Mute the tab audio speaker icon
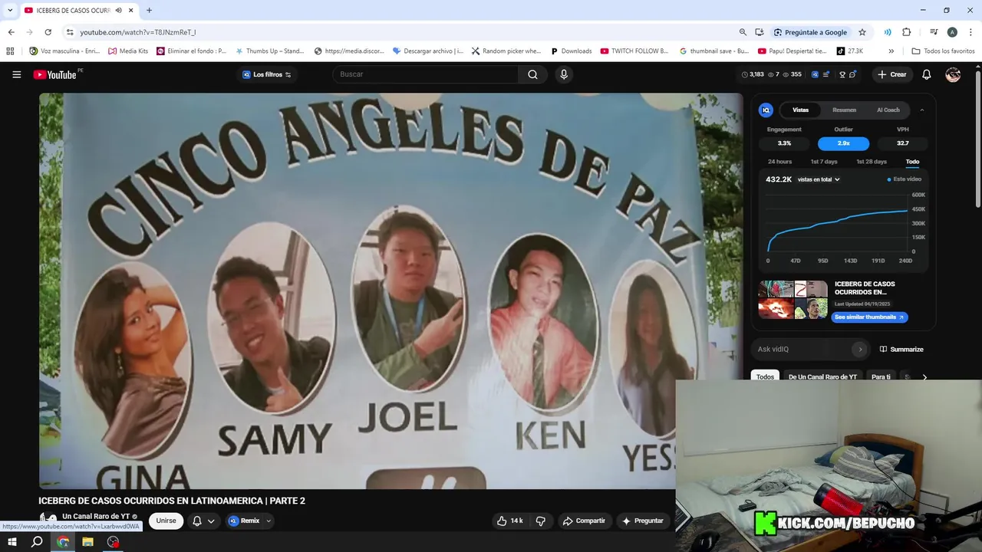The image size is (982, 552). [119, 10]
